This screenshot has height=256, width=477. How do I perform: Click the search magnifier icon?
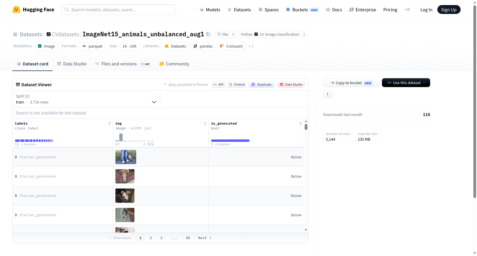[x=67, y=10]
